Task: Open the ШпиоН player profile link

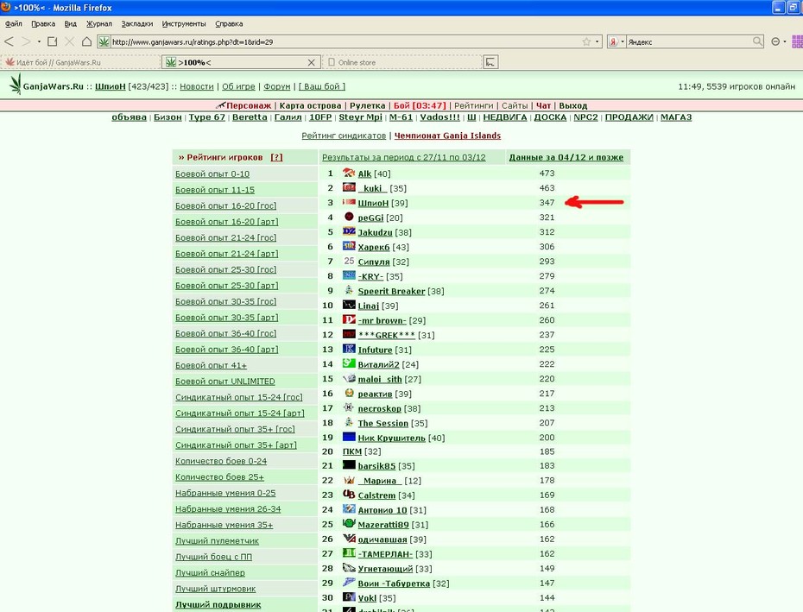Action: [x=373, y=203]
